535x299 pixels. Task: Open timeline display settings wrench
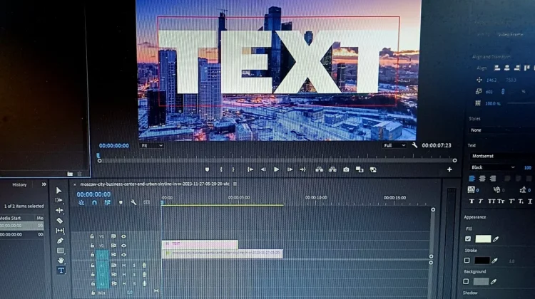[x=134, y=203]
